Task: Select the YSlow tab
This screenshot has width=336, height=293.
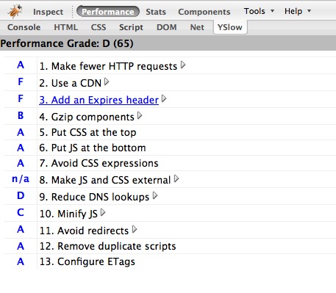Action: (230, 27)
